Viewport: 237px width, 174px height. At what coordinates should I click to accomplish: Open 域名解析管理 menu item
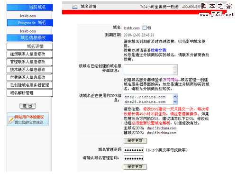pos(30,93)
